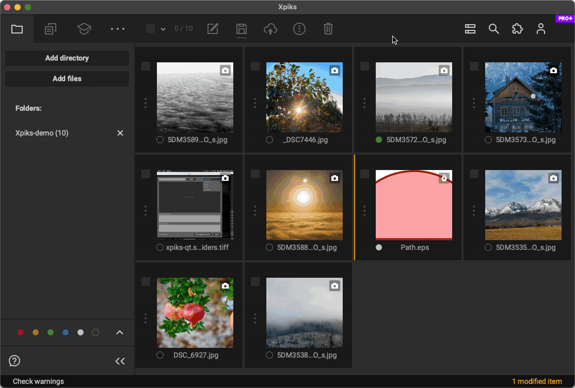This screenshot has height=388, width=575.
Task: Open the select-all dropdown arrow
Action: [163, 29]
